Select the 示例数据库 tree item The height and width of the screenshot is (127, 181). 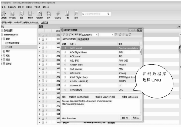click(8, 31)
